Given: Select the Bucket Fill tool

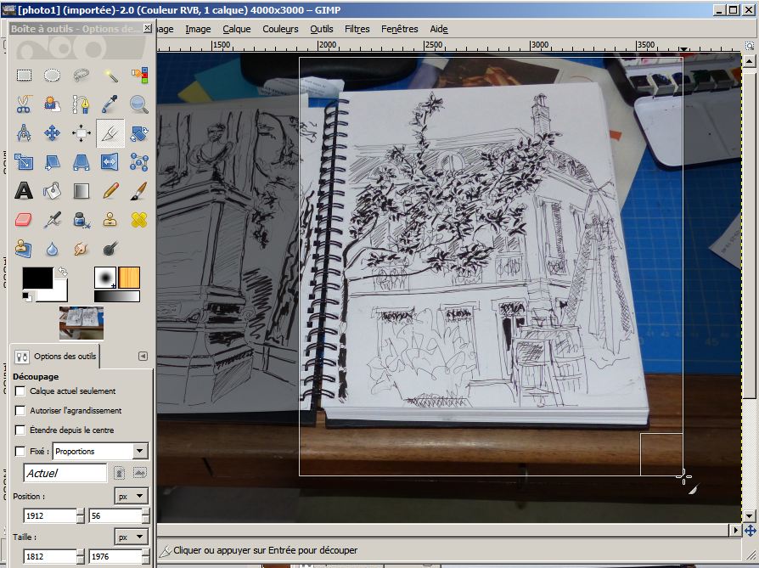Looking at the screenshot, I should click(53, 191).
